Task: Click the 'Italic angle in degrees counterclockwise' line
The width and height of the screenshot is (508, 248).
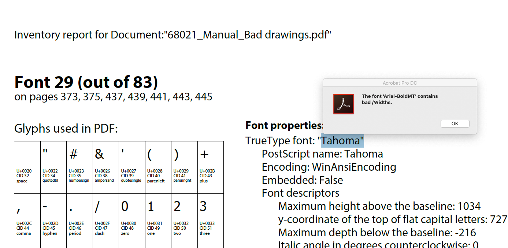Action: click(x=378, y=245)
